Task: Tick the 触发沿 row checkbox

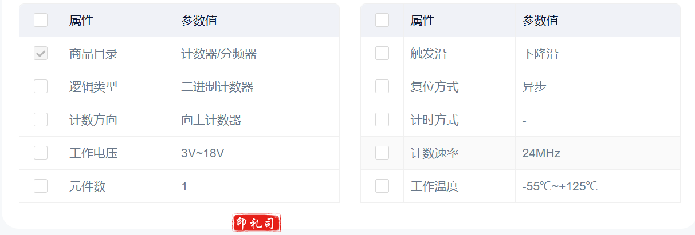Action: 382,54
